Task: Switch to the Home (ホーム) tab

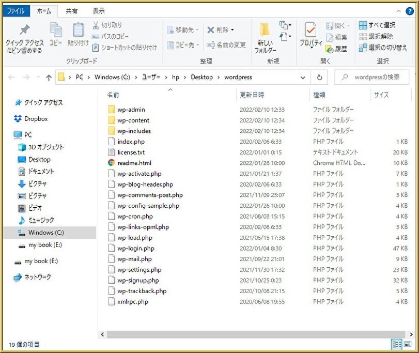Action: [44, 11]
